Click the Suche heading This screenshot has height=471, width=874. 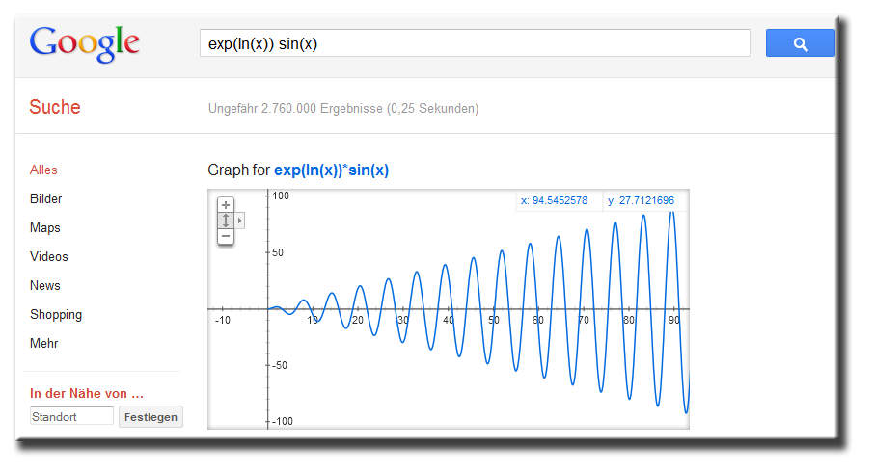pos(55,107)
